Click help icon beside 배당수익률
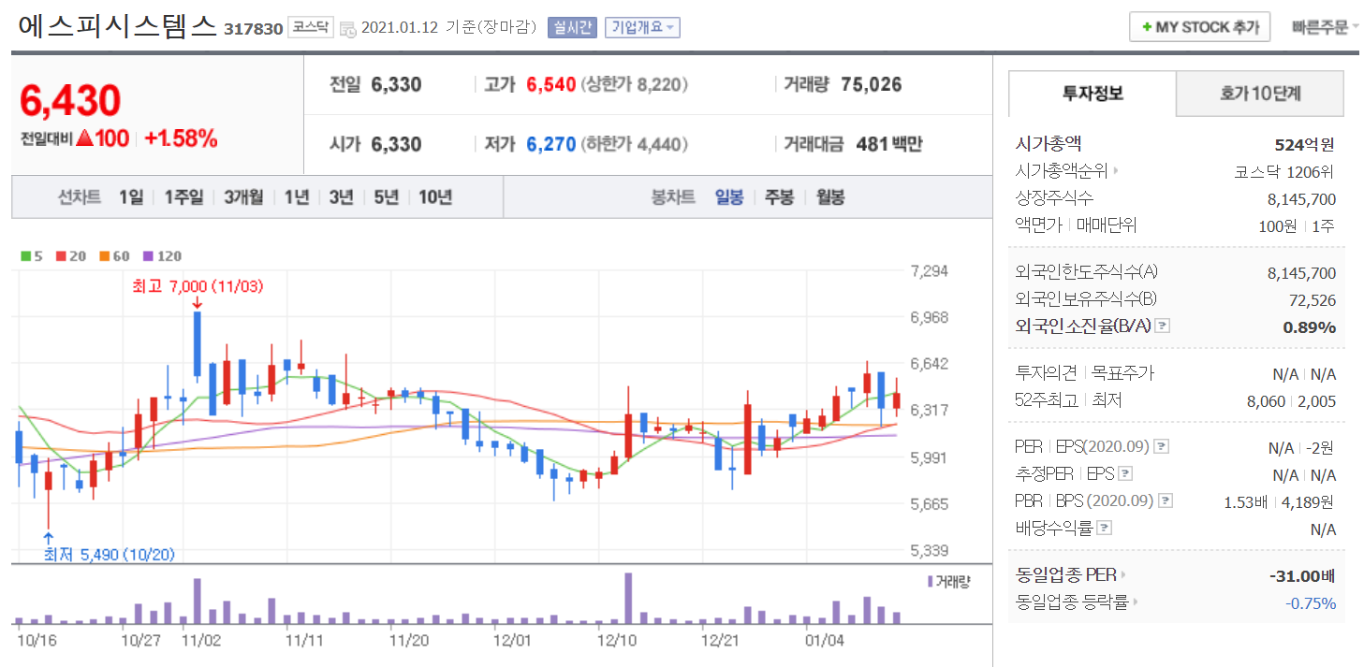 pos(1105,528)
